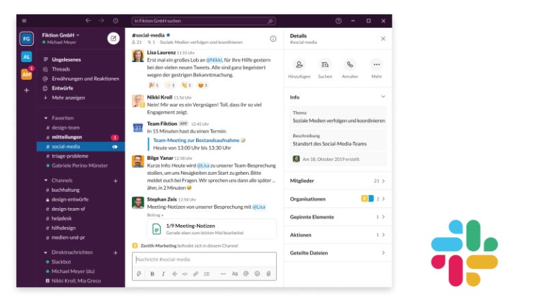This screenshot has width=533, height=307.
Task: Toggle the party popper reaction
Action: tap(154, 85)
